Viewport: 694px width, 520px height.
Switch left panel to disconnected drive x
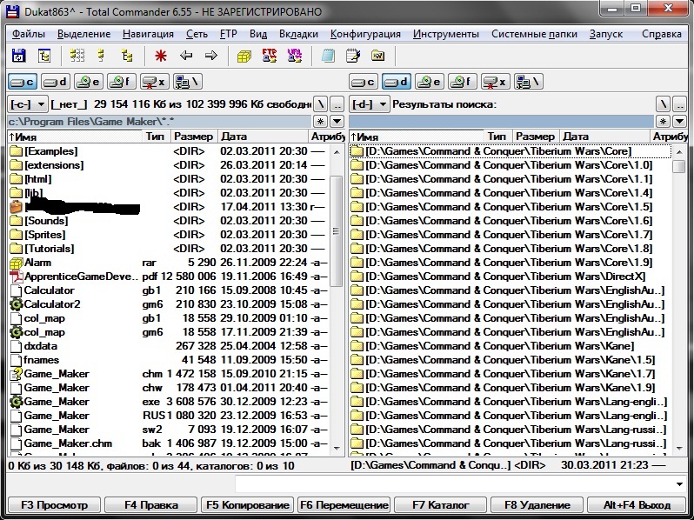pos(155,82)
